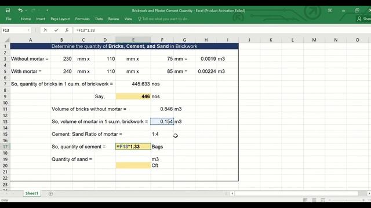Screen dimensions: 371x208
Task: Switch to the Insert ribbon tab
Action: click(41, 19)
